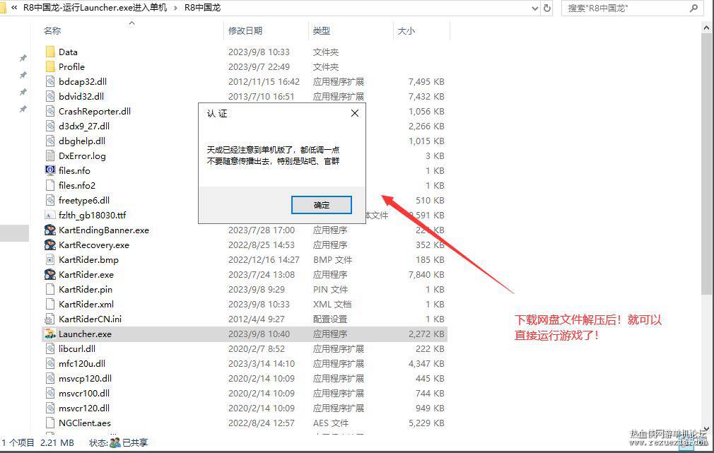The width and height of the screenshot is (714, 453).
Task: Click the vertical scrollbar thumb
Action: point(706,164)
